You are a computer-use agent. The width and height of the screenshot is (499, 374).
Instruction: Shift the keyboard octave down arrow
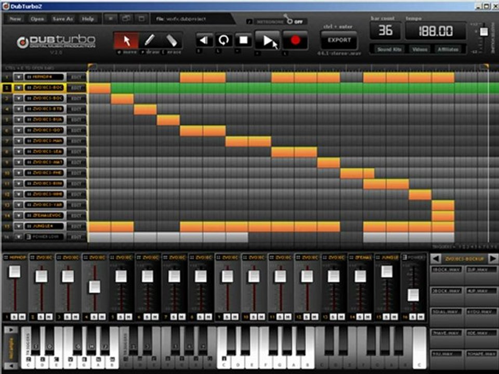point(11,366)
